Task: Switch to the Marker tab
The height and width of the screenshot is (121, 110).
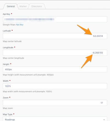Action: click(x=23, y=6)
